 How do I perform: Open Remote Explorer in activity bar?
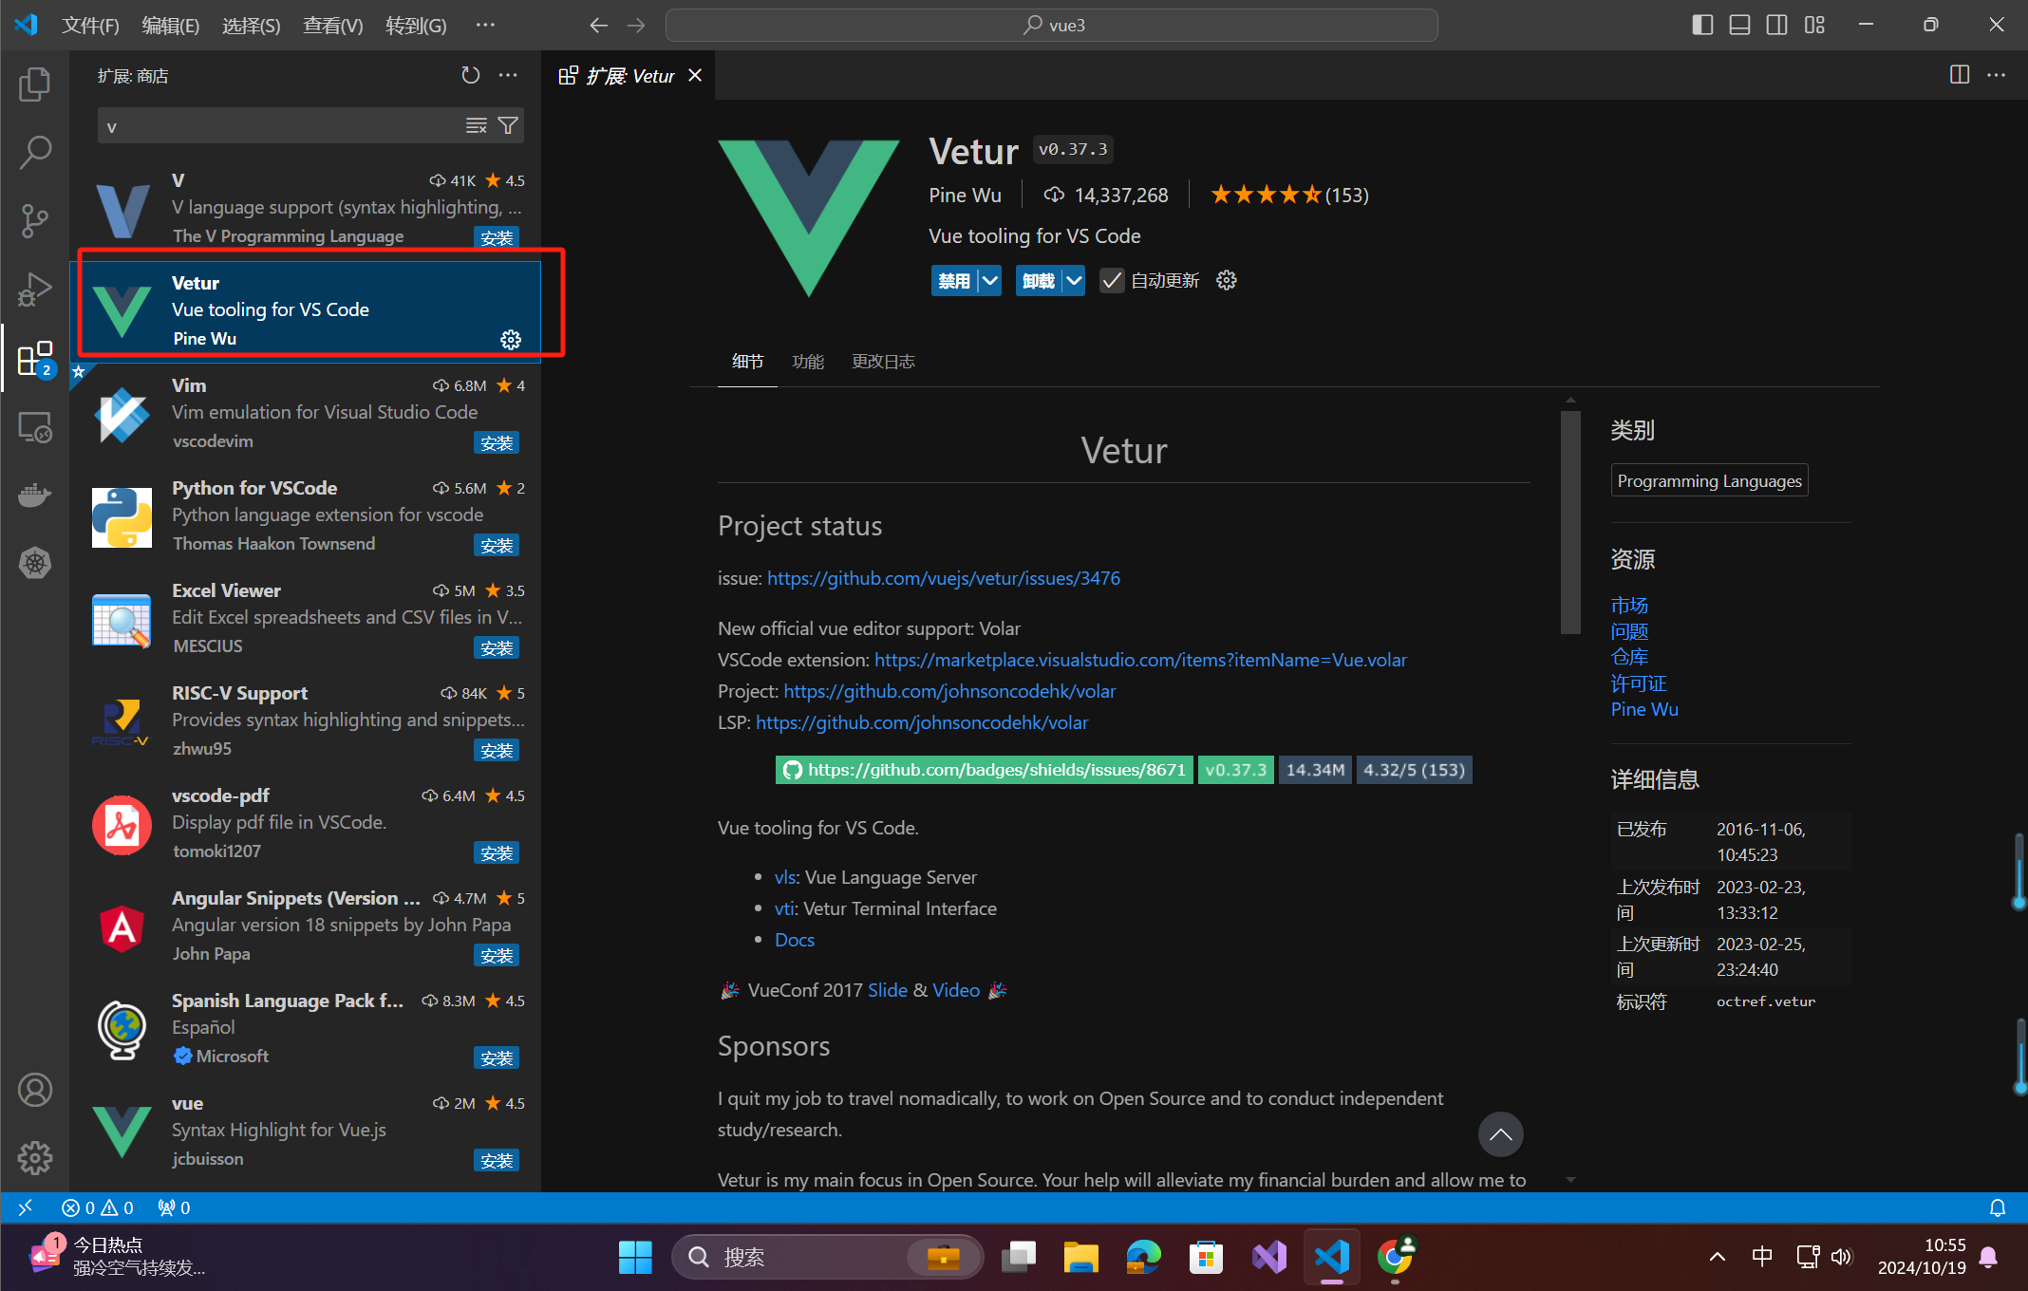35,428
